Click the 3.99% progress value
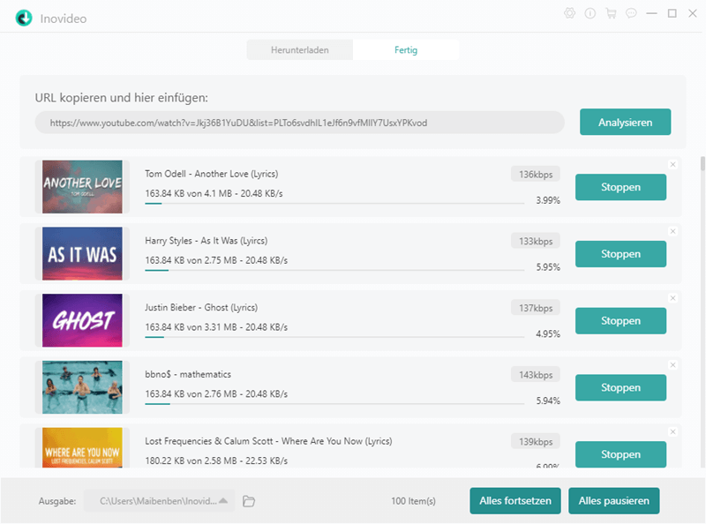Image resolution: width=706 pixels, height=524 pixels. 548,200
